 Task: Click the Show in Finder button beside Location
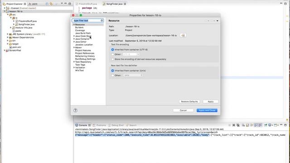pyautogui.click(x=183, y=35)
